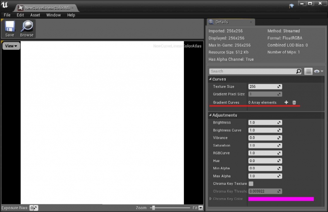
Task: Click the Texture Size value field
Action: [x=265, y=86]
